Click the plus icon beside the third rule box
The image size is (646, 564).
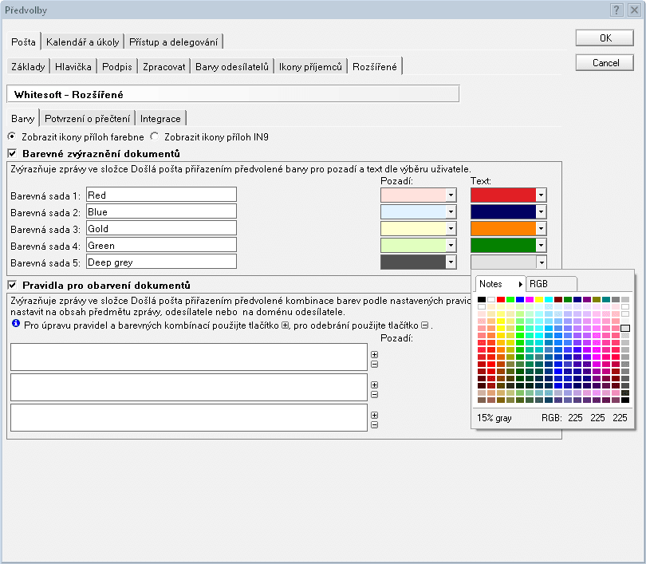click(x=374, y=415)
